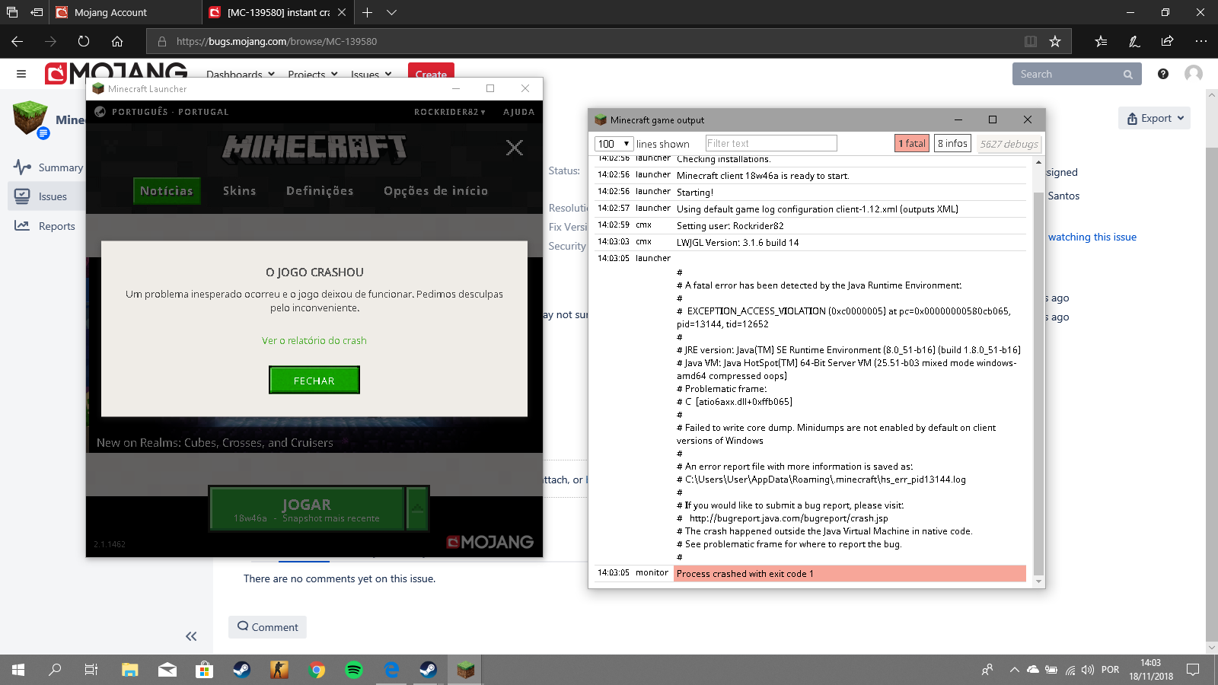Open Jira help question mark icon
The width and height of the screenshot is (1218, 685).
pyautogui.click(x=1163, y=74)
